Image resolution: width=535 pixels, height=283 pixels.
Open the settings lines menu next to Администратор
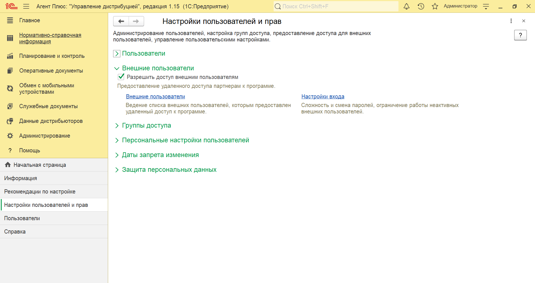tap(486, 6)
